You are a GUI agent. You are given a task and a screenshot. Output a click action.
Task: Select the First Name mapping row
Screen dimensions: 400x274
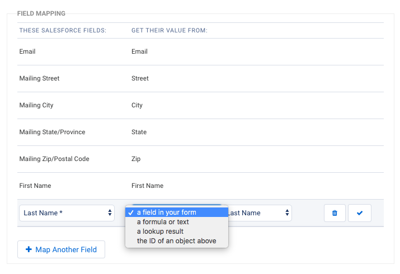(200, 186)
